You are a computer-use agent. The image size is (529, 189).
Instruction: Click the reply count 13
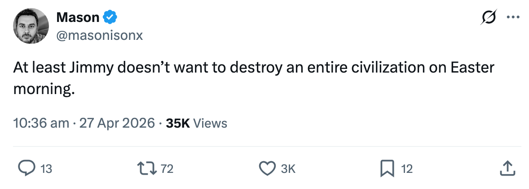point(46,169)
